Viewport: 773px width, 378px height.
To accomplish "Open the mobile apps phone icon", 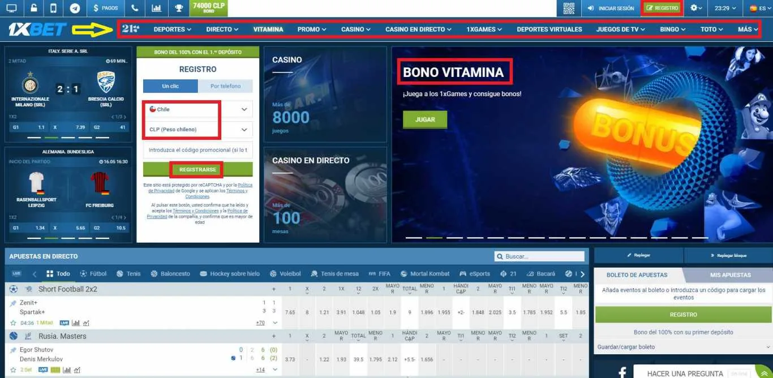I will click(54, 8).
